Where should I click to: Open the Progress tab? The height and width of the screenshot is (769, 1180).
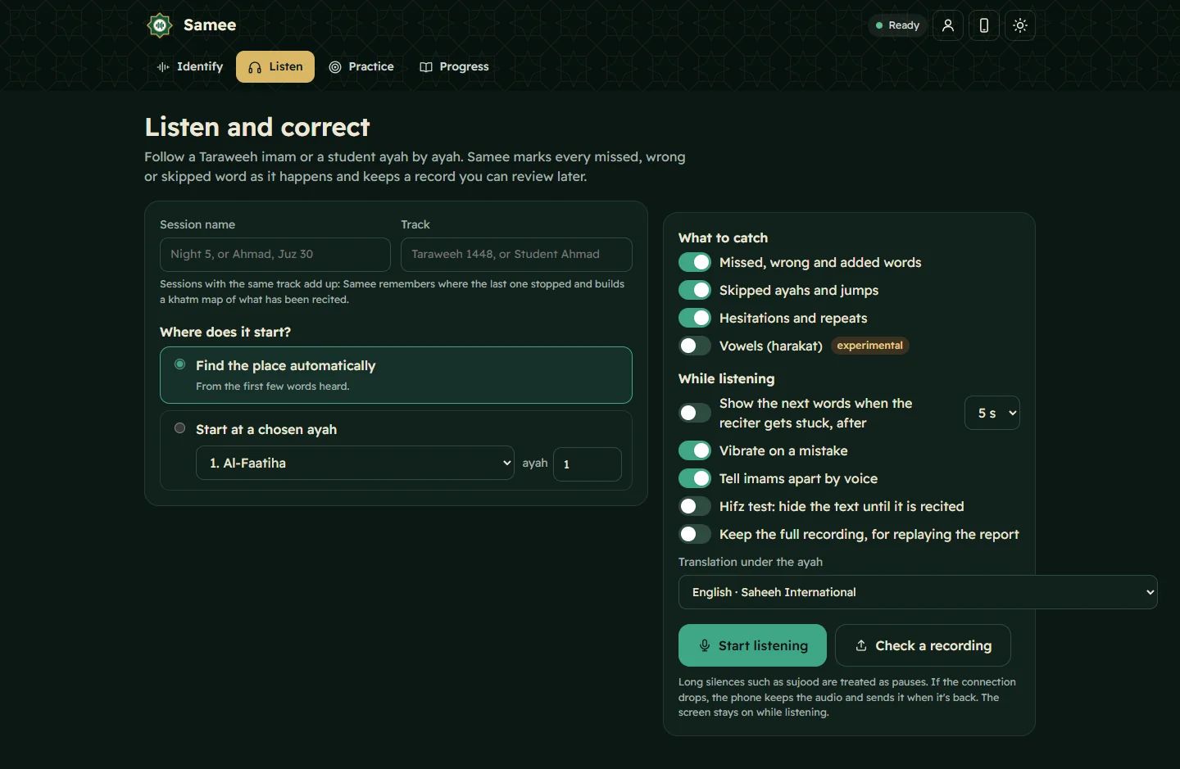pyautogui.click(x=454, y=67)
